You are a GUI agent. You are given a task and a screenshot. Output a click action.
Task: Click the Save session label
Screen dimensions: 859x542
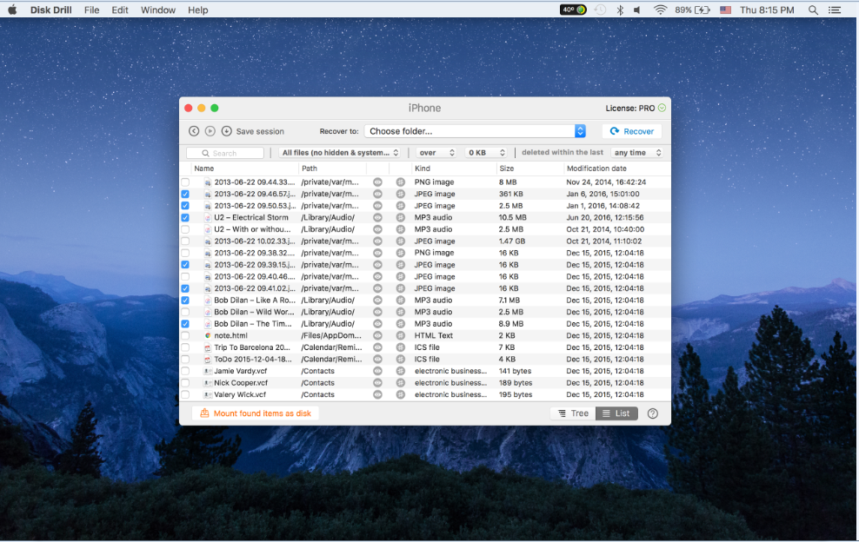coord(260,131)
